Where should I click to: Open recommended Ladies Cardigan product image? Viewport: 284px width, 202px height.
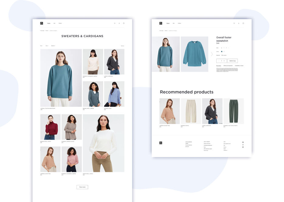[x=212, y=111]
